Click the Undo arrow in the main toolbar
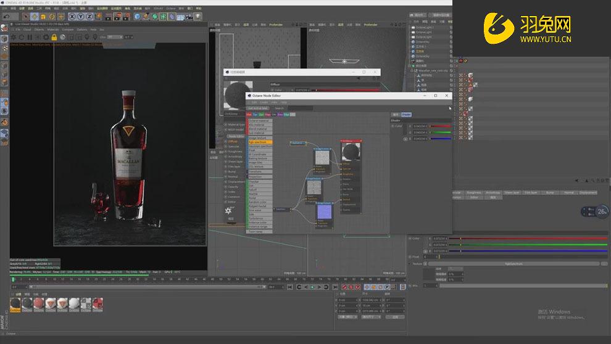Image resolution: width=611 pixels, height=344 pixels. pyautogui.click(x=6, y=17)
